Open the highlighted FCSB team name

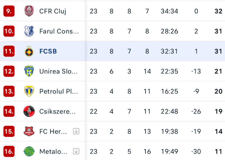tap(48, 51)
